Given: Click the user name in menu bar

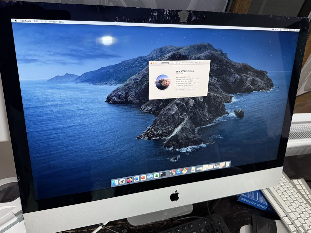Looking at the screenshot, I should click(x=291, y=30).
